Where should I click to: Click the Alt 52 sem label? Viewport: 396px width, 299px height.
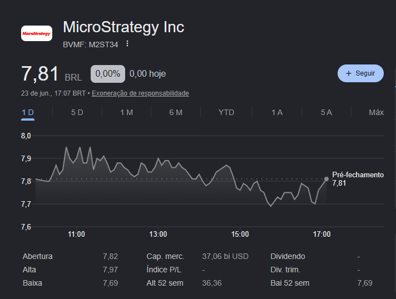(x=165, y=283)
